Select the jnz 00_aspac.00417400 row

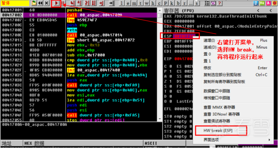(79, 70)
